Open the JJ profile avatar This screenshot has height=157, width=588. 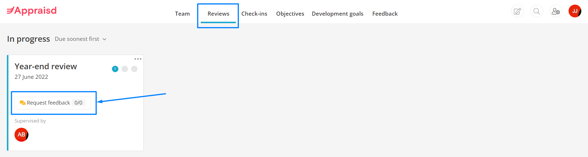coord(575,11)
